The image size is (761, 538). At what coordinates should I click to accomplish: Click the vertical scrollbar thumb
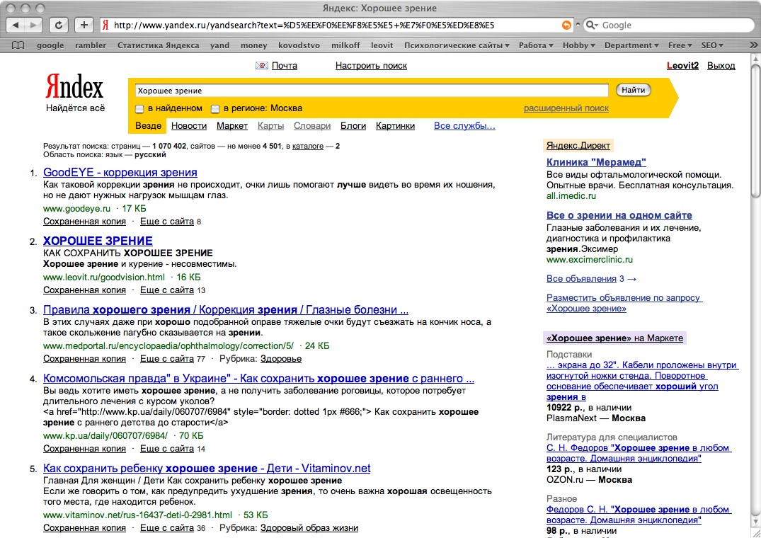tap(755, 130)
